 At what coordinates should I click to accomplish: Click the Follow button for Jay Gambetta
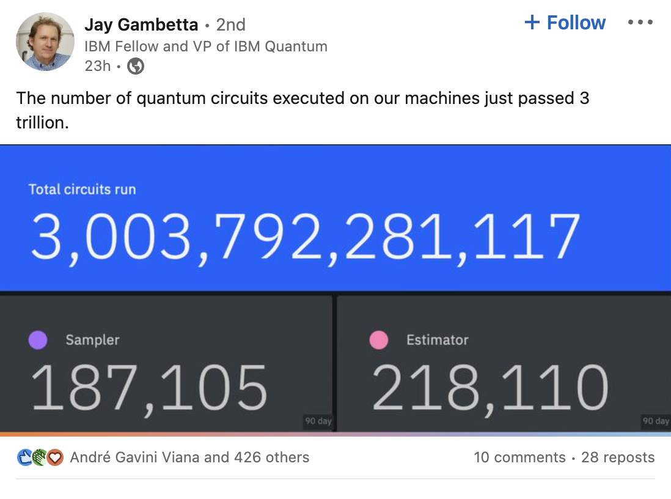(565, 22)
